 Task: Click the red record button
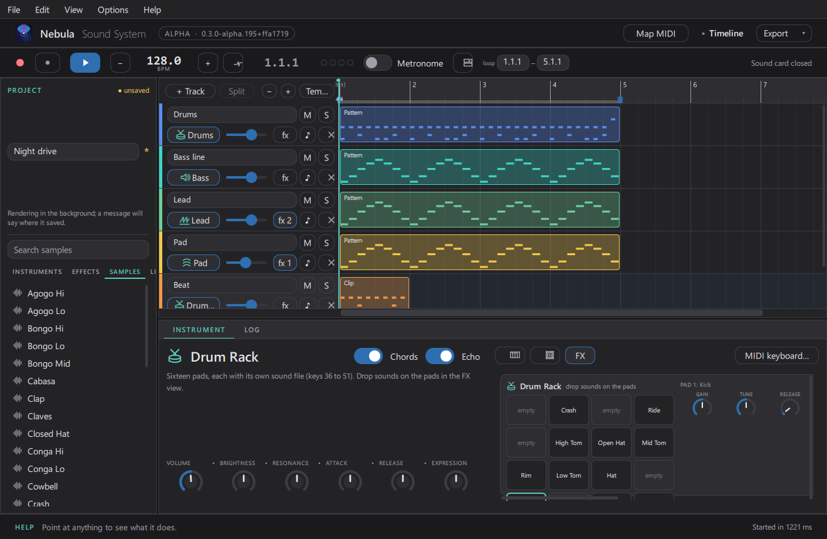coord(20,63)
